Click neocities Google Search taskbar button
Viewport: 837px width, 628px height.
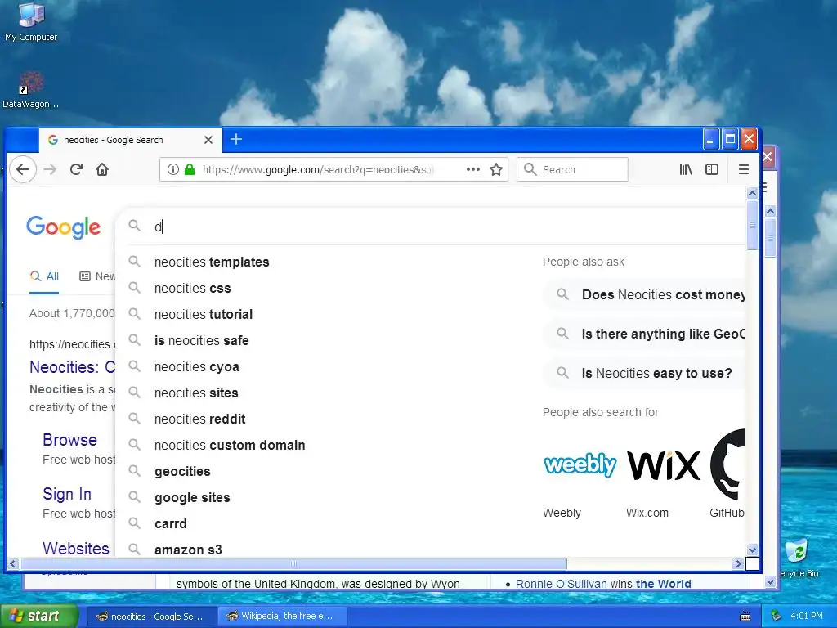point(151,617)
